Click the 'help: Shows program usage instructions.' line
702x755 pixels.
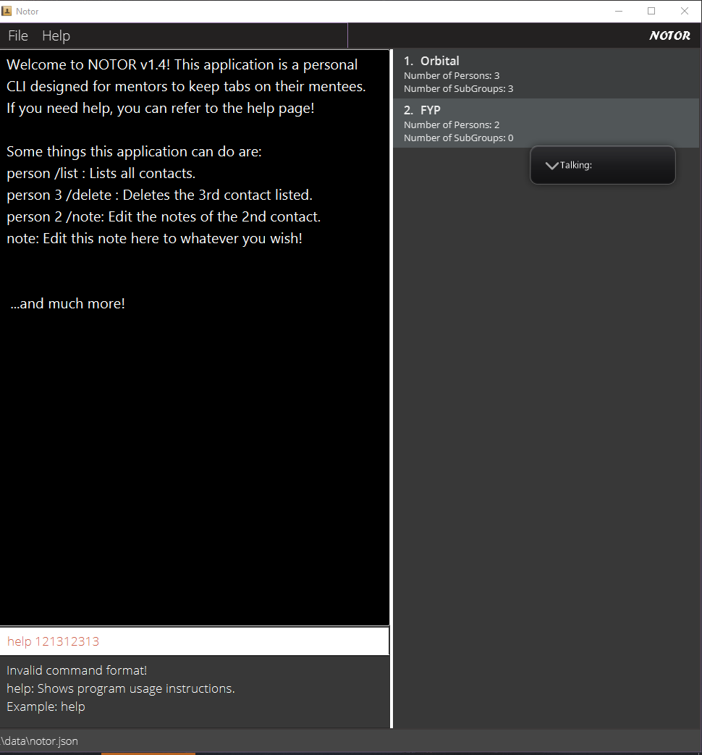click(121, 688)
